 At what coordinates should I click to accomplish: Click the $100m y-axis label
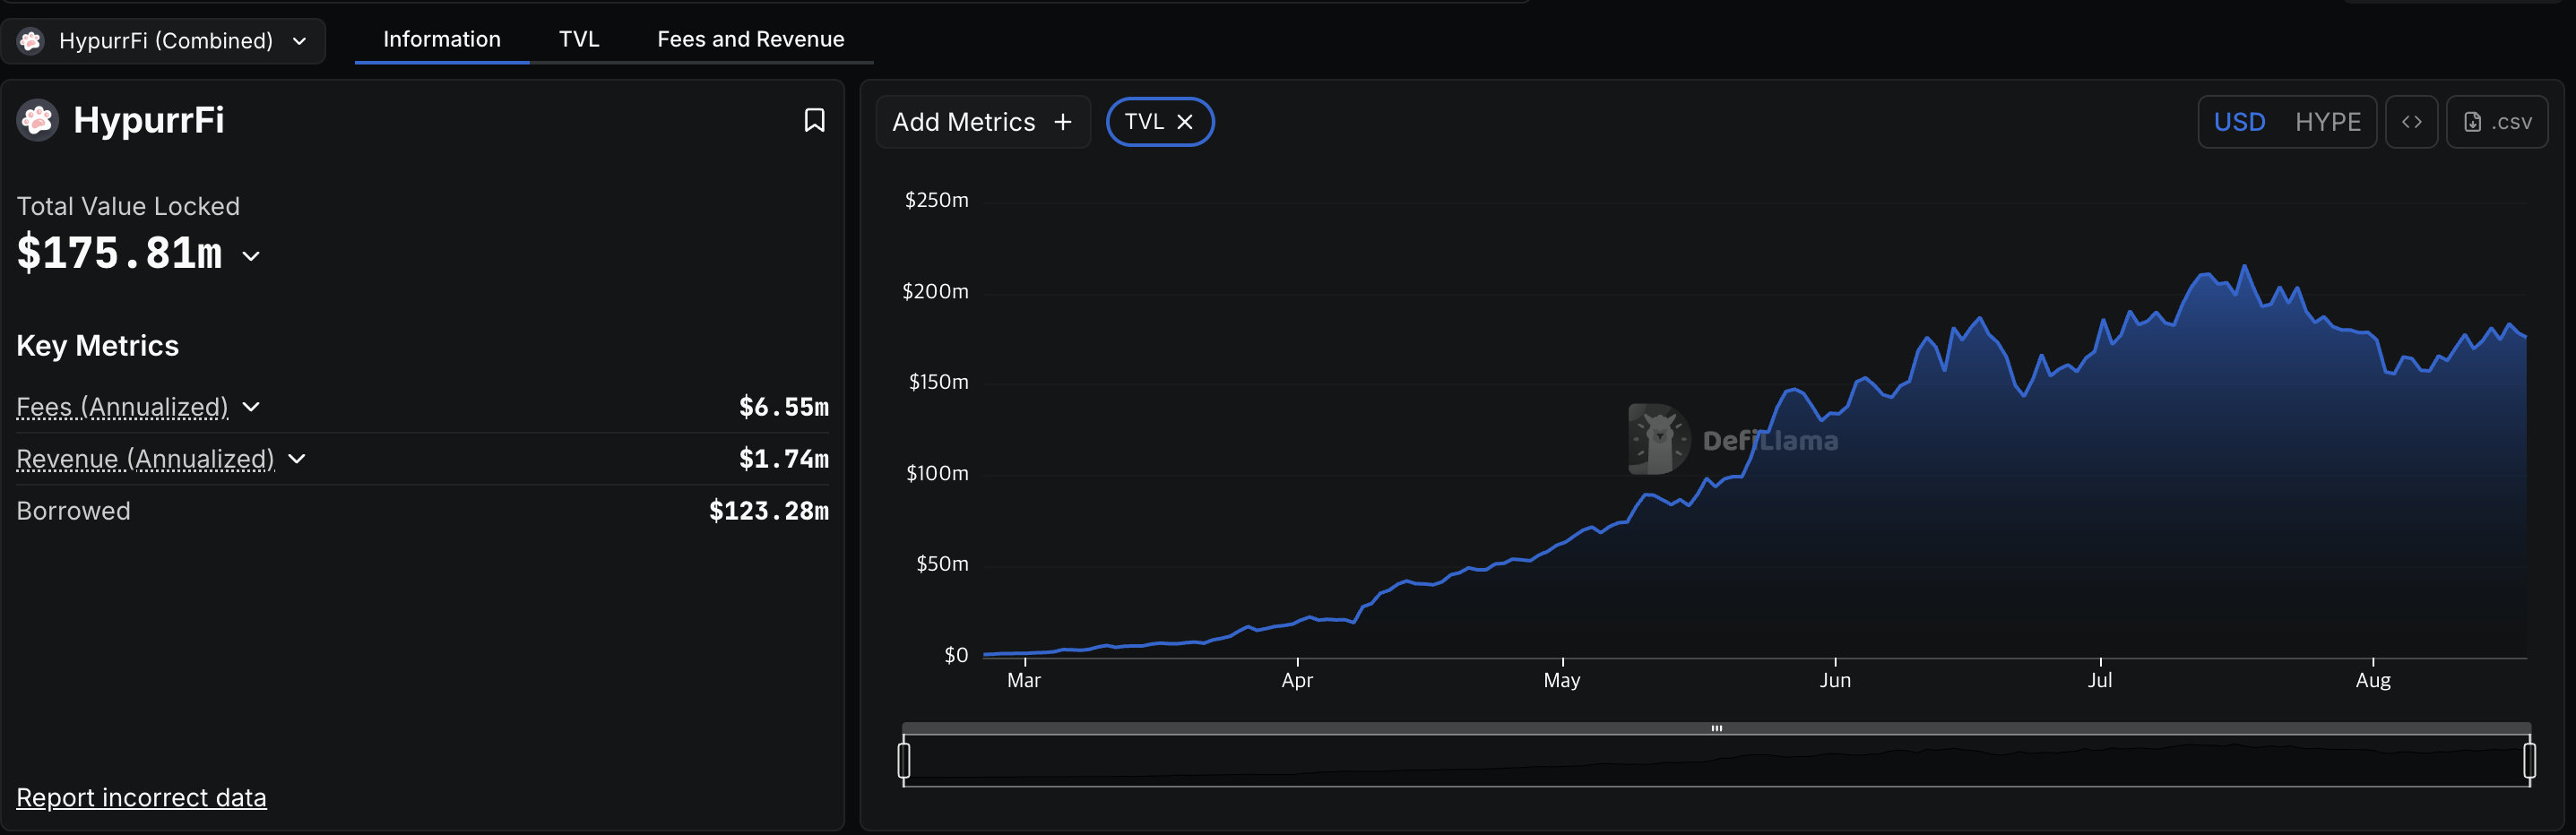(x=937, y=473)
